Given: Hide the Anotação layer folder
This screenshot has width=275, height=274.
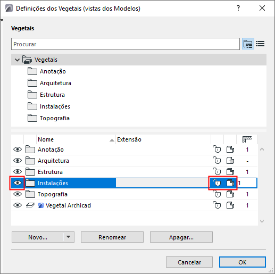Looking at the screenshot, I should point(18,150).
